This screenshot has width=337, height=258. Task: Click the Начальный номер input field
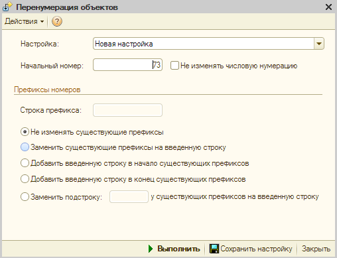click(127, 65)
